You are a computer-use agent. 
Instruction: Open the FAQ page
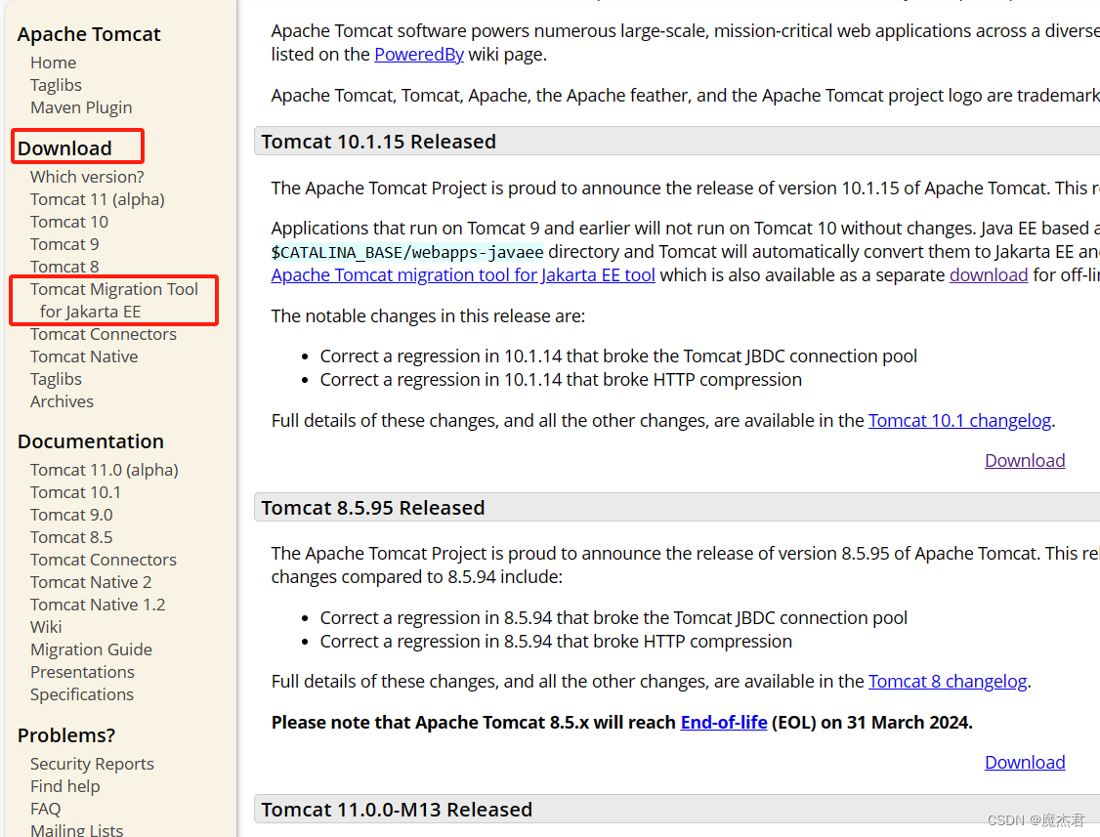pos(45,808)
